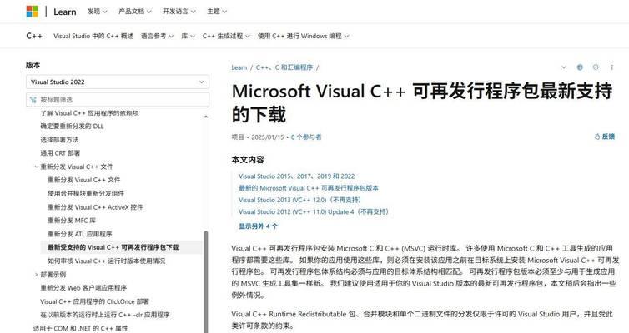Open the 发现 menu
This screenshot has width=629, height=333.
point(97,12)
